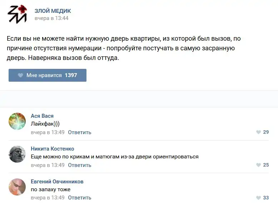Like Ася Вася's comment with the heart icon
The height and width of the screenshot is (203, 278).
[258, 132]
